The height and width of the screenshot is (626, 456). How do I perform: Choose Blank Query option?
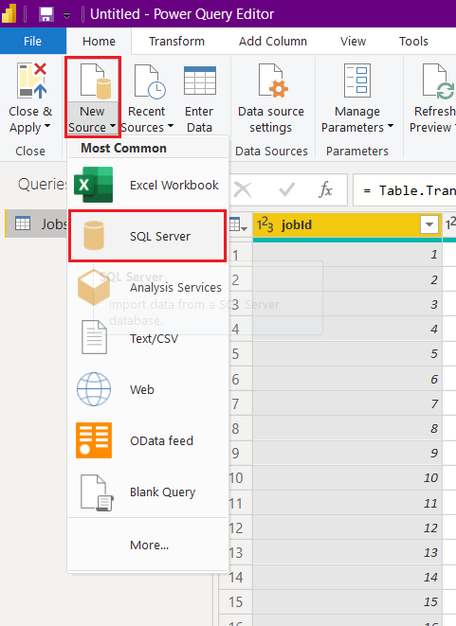[x=148, y=492]
